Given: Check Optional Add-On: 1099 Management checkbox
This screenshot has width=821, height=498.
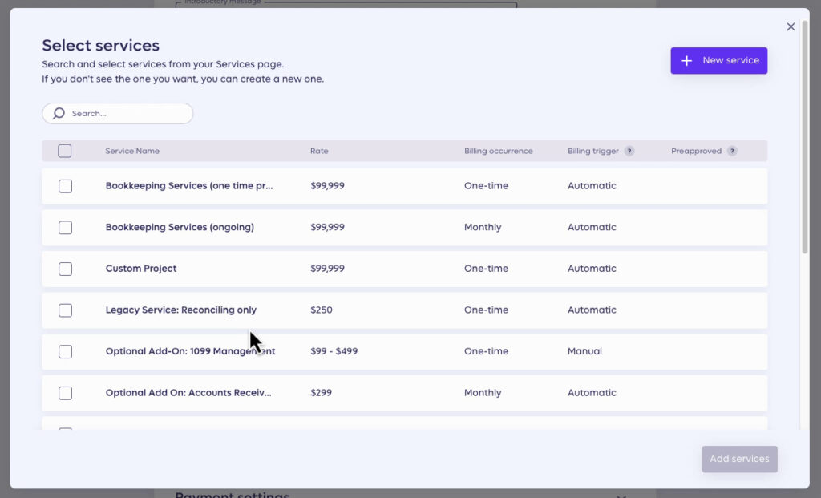Looking at the screenshot, I should click(x=65, y=351).
